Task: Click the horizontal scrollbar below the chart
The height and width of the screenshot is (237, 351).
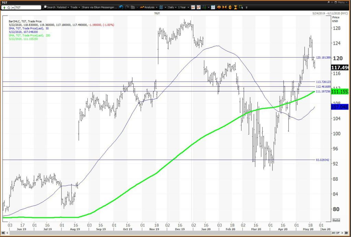Action: tap(169, 233)
